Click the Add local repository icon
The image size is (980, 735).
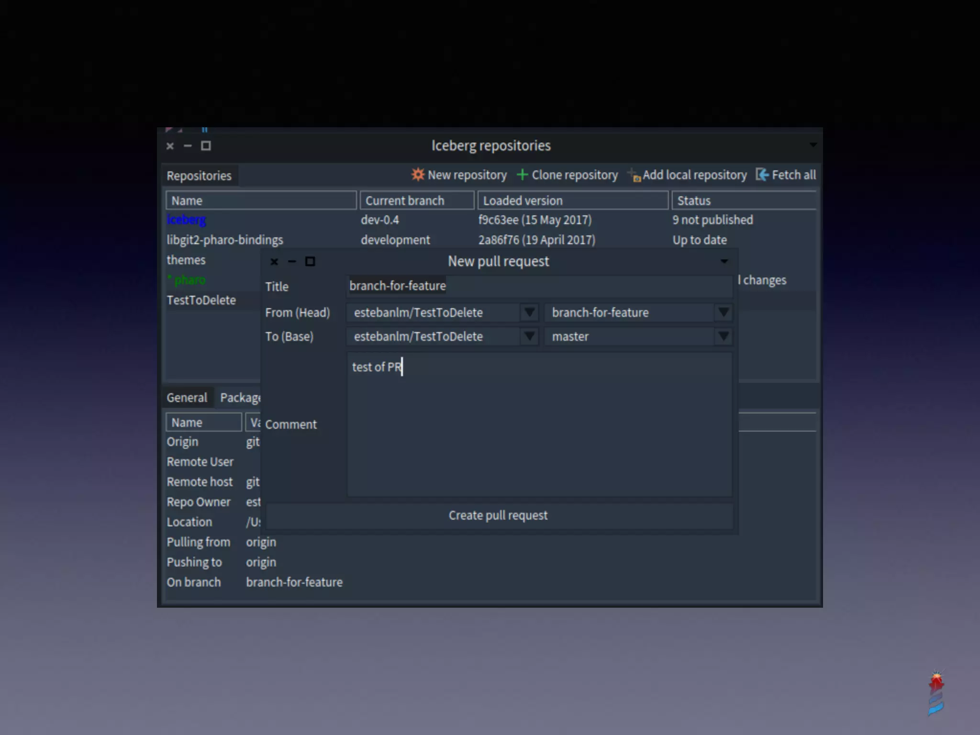(x=634, y=175)
